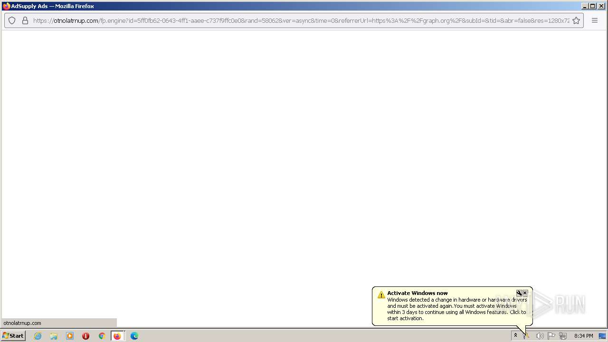The width and height of the screenshot is (608, 342).
Task: Open the notification balloon settings wrench
Action: (x=519, y=293)
